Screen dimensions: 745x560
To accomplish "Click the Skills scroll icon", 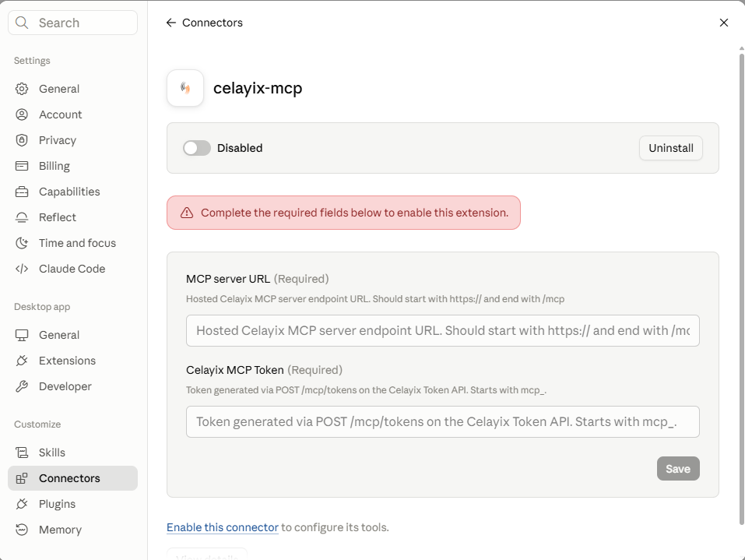I will click(22, 453).
